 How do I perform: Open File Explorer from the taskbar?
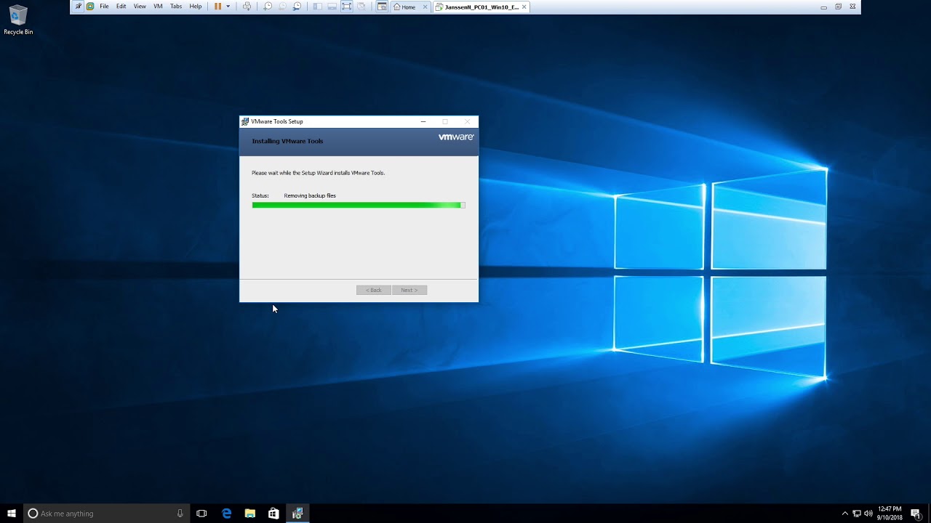(249, 514)
